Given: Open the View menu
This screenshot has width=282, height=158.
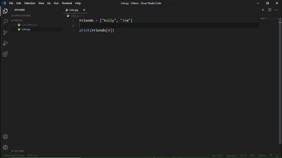Looking at the screenshot, I should pyautogui.click(x=41, y=3).
